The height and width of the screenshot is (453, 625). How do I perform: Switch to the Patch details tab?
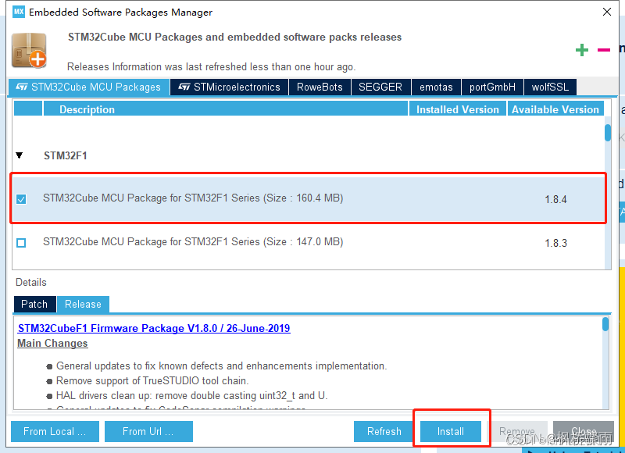pyautogui.click(x=34, y=305)
